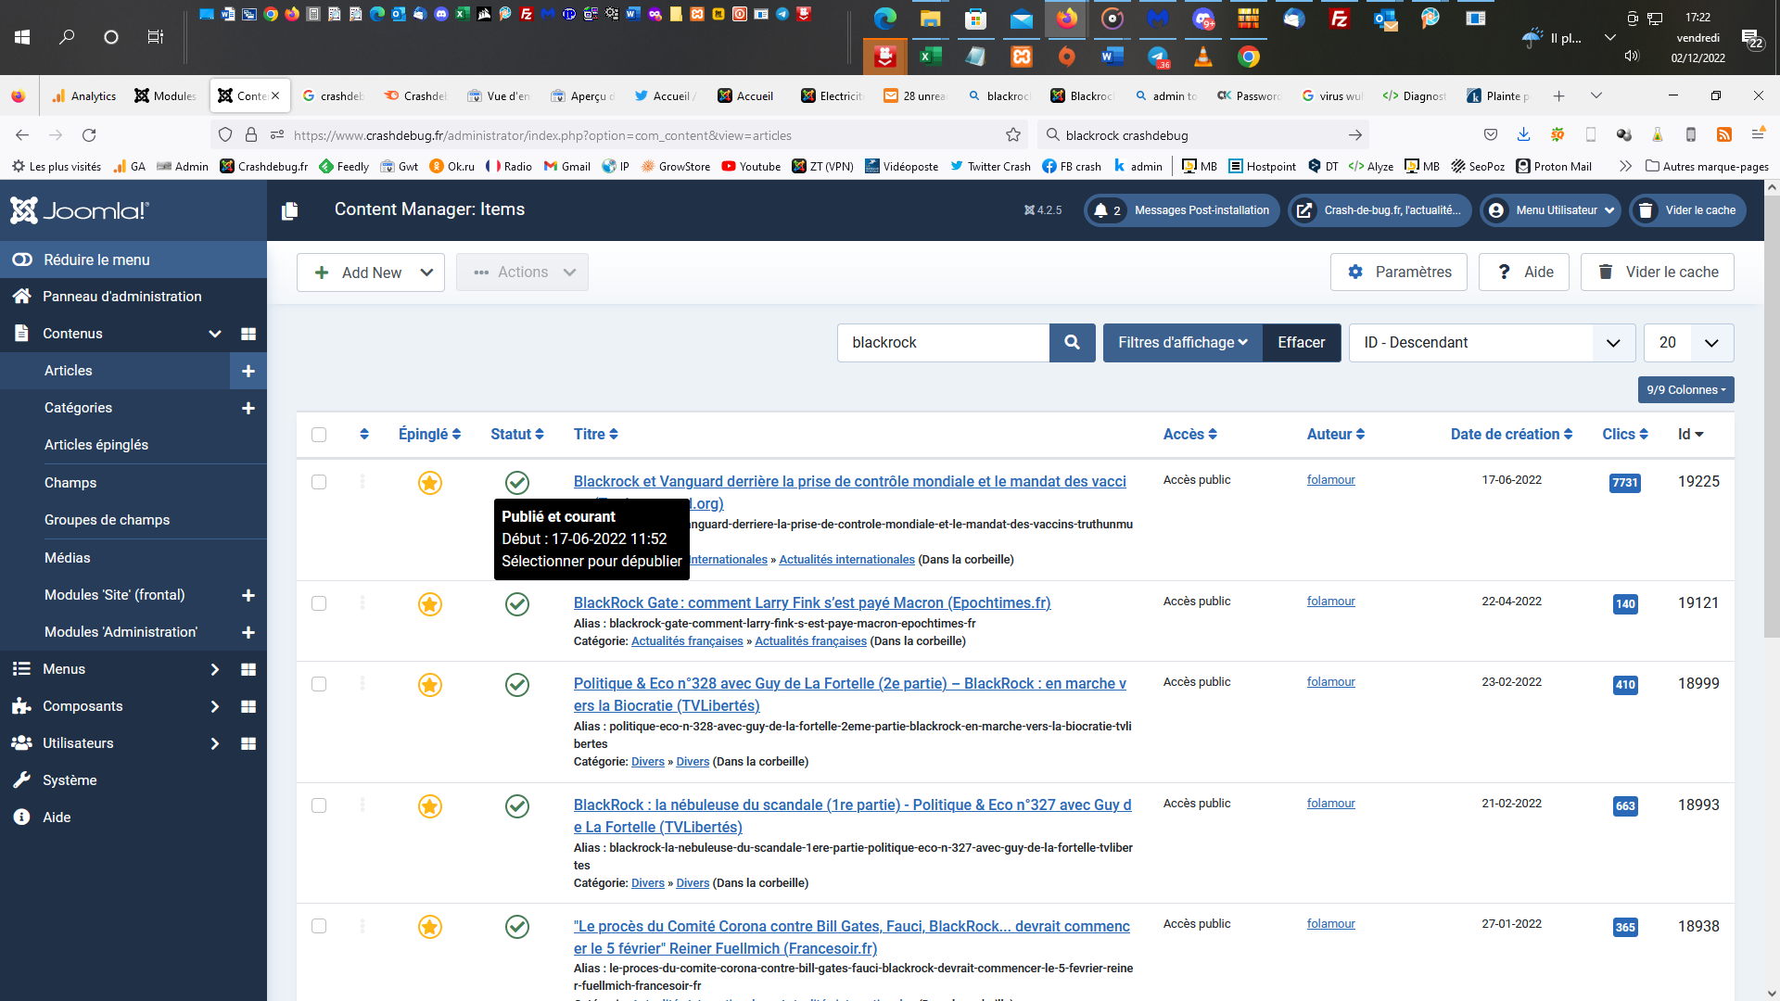Viewport: 1780px width, 1001px height.
Task: Open Filtres d'affichage dropdown
Action: pos(1182,343)
